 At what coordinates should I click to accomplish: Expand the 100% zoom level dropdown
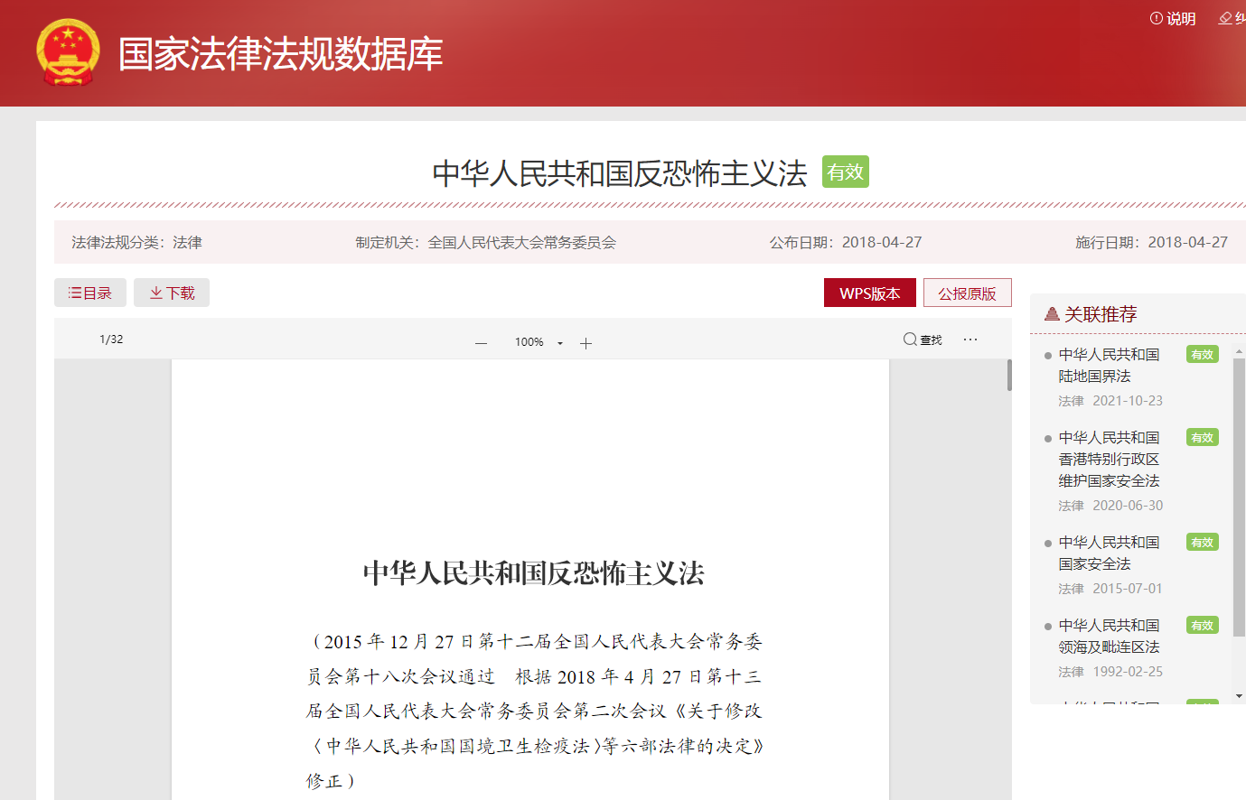[x=560, y=343]
